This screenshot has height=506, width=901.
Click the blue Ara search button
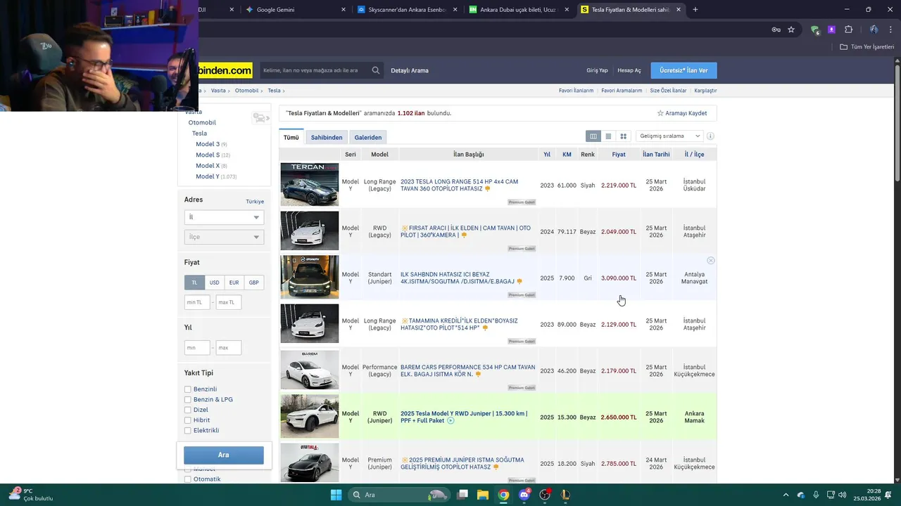point(224,455)
